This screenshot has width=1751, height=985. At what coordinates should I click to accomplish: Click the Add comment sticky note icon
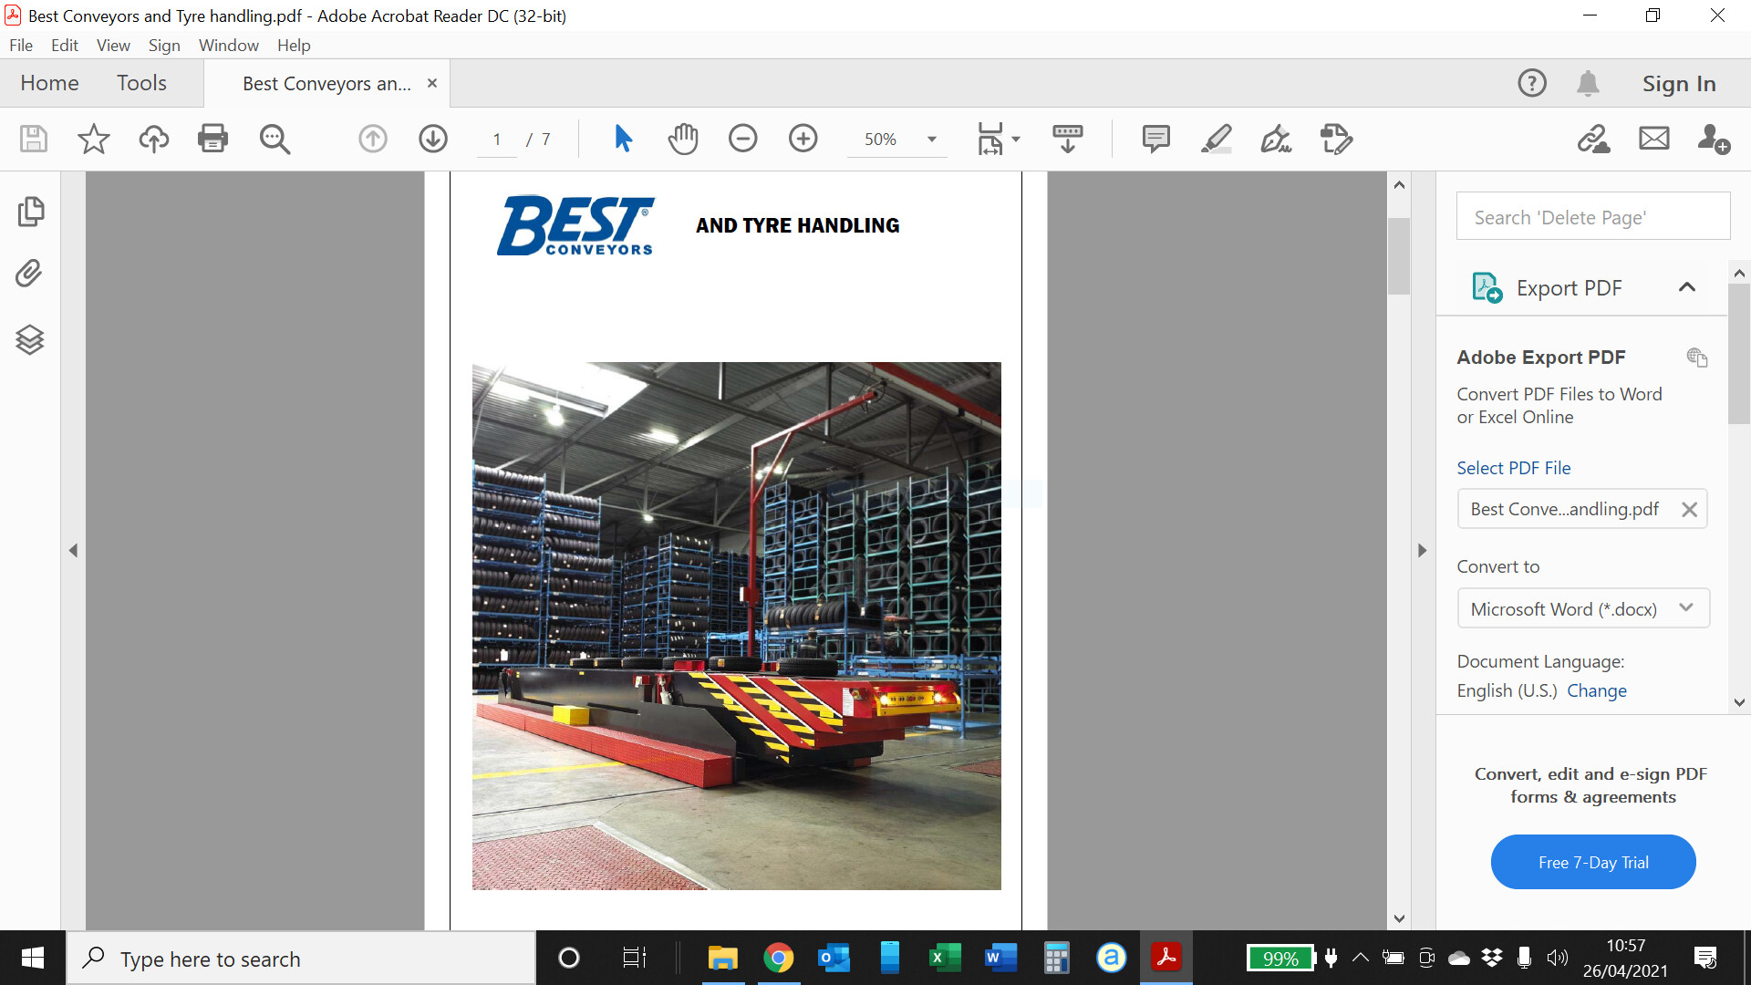(x=1155, y=139)
